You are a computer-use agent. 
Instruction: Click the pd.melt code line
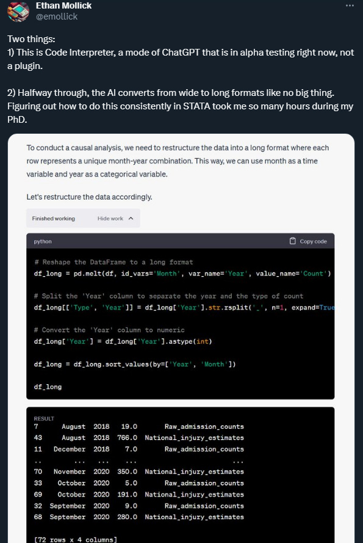coord(182,274)
